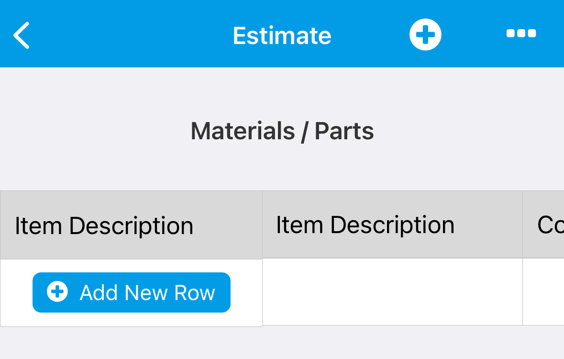Focus the empty cell under the Co column
564x359 pixels.
tap(543, 292)
